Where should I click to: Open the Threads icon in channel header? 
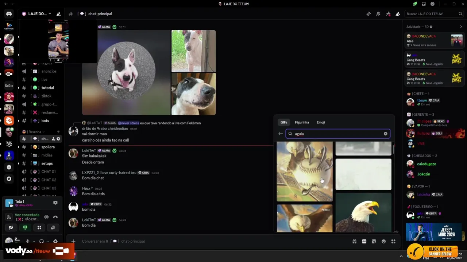(x=368, y=14)
